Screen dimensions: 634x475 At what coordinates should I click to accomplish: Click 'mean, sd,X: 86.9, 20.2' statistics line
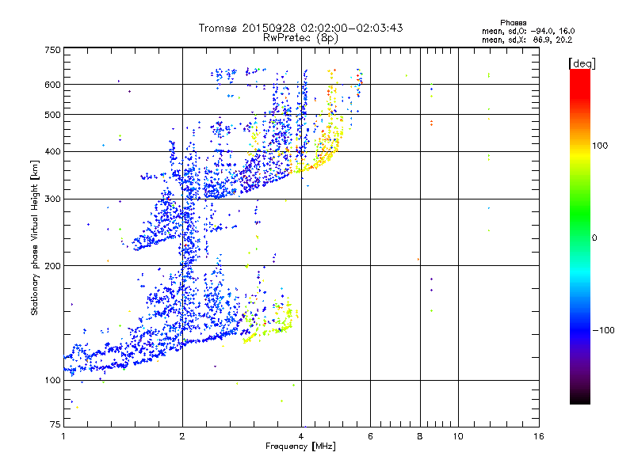pyautogui.click(x=527, y=40)
